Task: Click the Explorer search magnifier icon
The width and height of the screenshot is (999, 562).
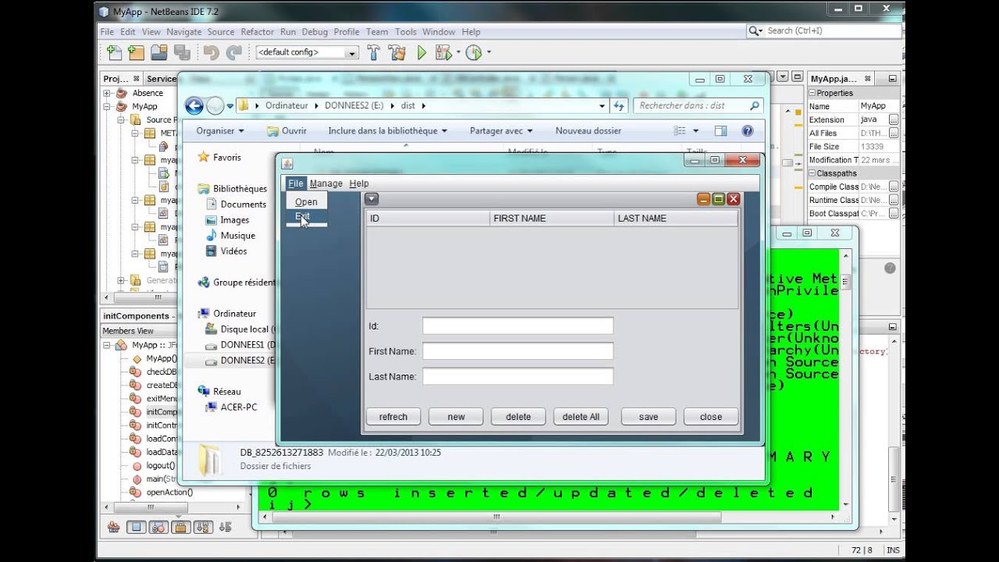Action: [755, 105]
